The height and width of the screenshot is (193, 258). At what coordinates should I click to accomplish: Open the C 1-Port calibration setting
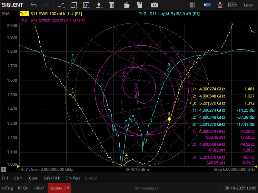(x=73, y=178)
